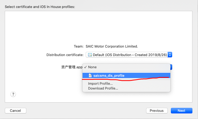
Task: Open the Default iOS Distribution certificate dropdown
Action: 129,55
